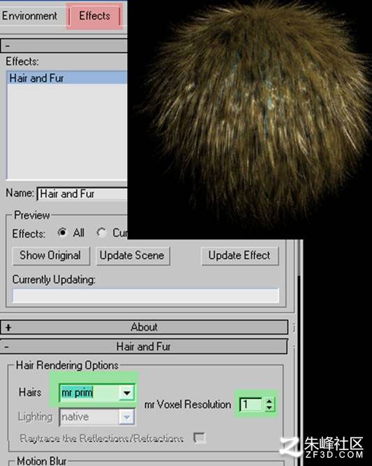
Task: Click the mr Voxel Resolution value field
Action: (x=251, y=405)
